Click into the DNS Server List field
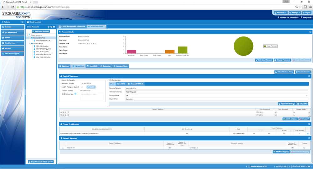The image size is (313, 169). tap(92, 97)
